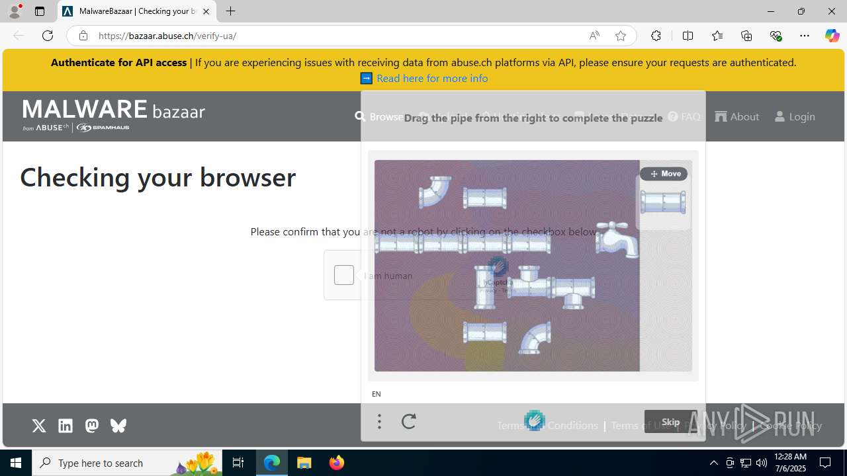Open Collections panel
Viewport: 847px width, 476px height.
point(746,36)
